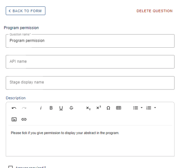The height and width of the screenshot is (168, 180).
Task: Create a bulleted list
Action: click(x=136, y=108)
